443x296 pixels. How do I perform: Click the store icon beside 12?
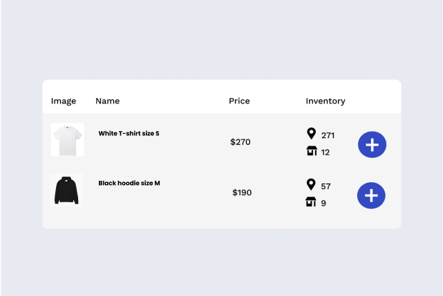click(312, 150)
